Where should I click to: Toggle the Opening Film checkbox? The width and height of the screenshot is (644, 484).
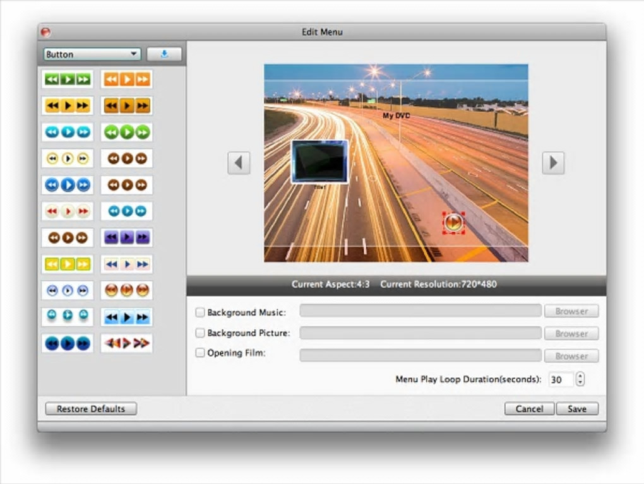[200, 353]
